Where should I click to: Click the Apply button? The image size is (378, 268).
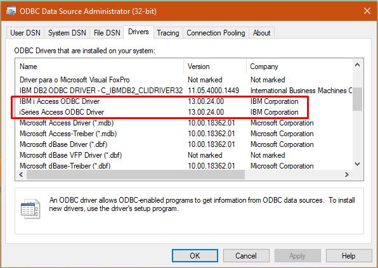click(x=297, y=256)
